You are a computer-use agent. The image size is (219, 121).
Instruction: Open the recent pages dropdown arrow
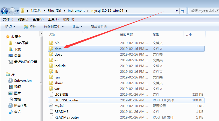(18, 11)
